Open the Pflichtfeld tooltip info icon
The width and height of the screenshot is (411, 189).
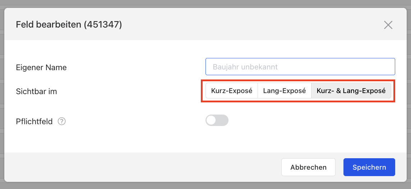(61, 121)
